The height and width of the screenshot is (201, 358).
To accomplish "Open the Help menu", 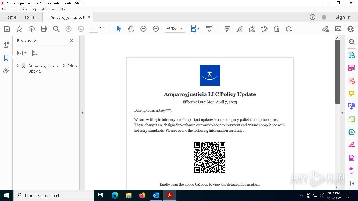I will pos(61,9).
